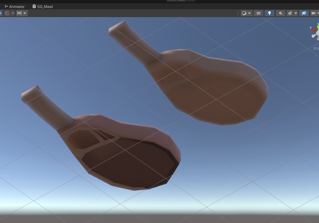The width and height of the screenshot is (319, 223).
Task: Open snap increment settings dropdown arrow
Action: [x=25, y=13]
